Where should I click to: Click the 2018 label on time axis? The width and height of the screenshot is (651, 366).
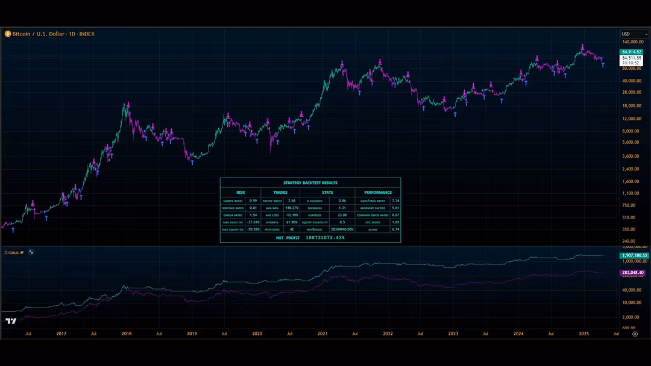point(127,333)
